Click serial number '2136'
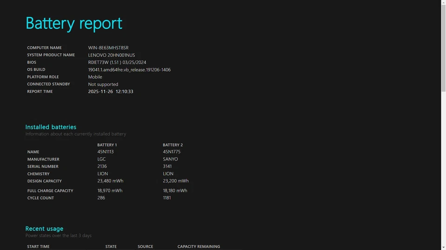 [102, 166]
